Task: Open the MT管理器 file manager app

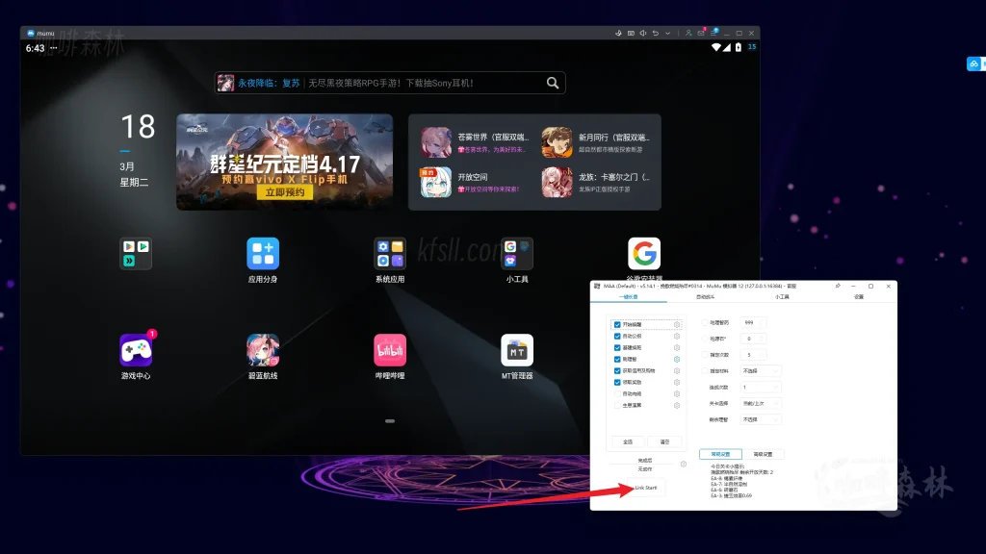Action: (x=517, y=350)
